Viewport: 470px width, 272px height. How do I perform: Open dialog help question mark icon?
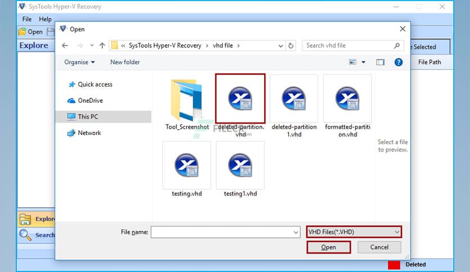point(399,62)
